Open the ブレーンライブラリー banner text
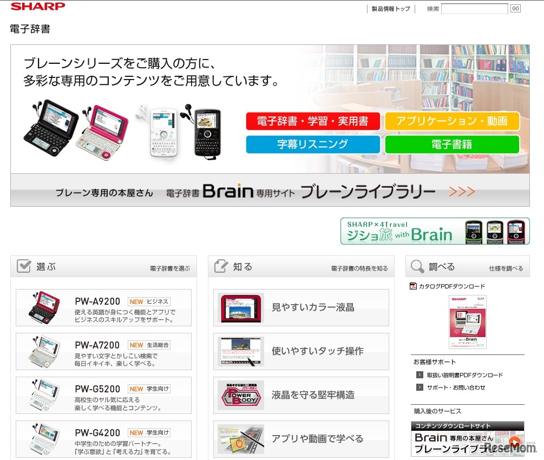Viewport: 544px width, 460px height. 368,192
